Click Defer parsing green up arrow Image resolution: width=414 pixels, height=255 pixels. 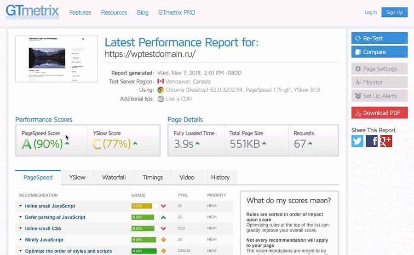163,217
